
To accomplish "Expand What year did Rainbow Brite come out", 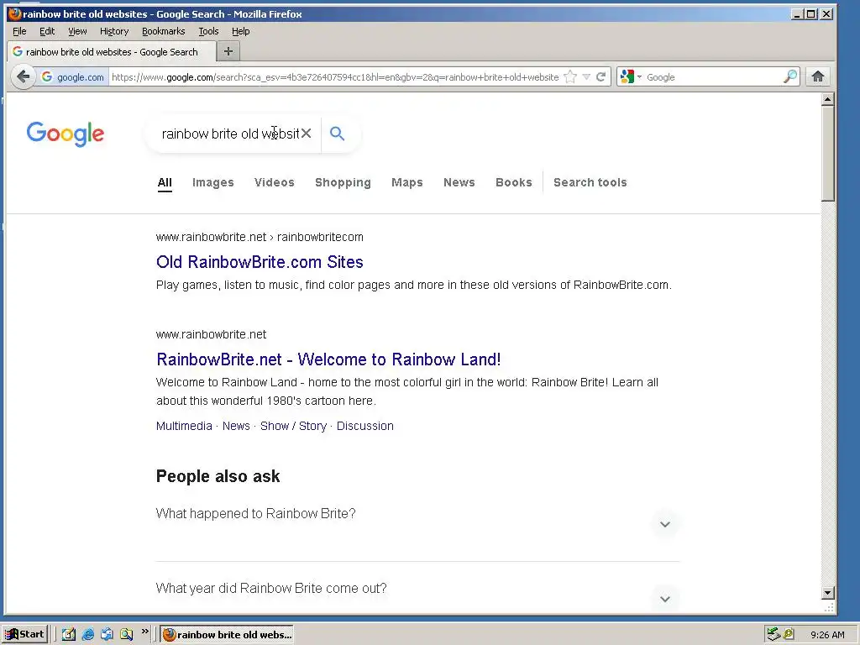I will (665, 599).
